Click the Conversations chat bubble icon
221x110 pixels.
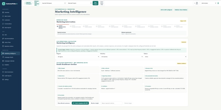(x=3, y=24)
